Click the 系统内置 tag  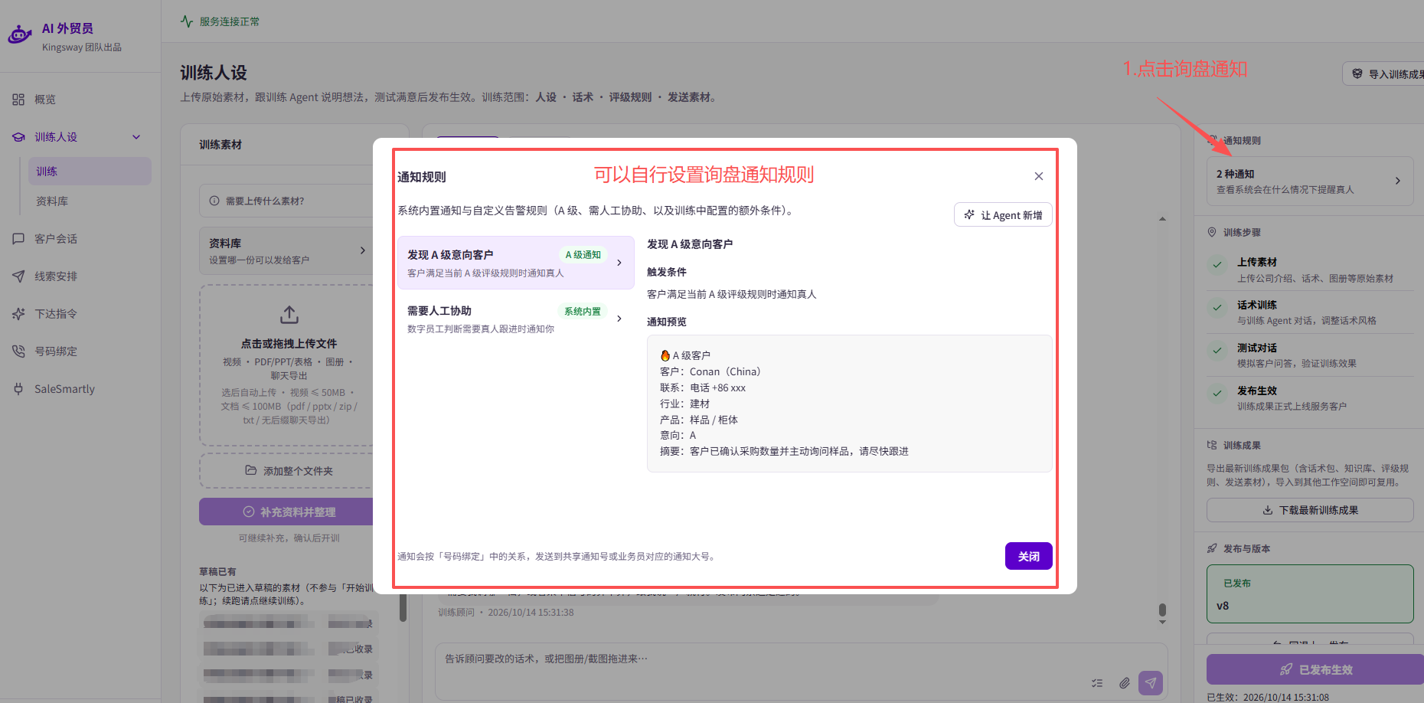pyautogui.click(x=583, y=312)
